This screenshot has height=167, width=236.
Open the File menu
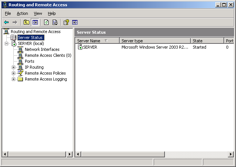[x=8, y=13]
